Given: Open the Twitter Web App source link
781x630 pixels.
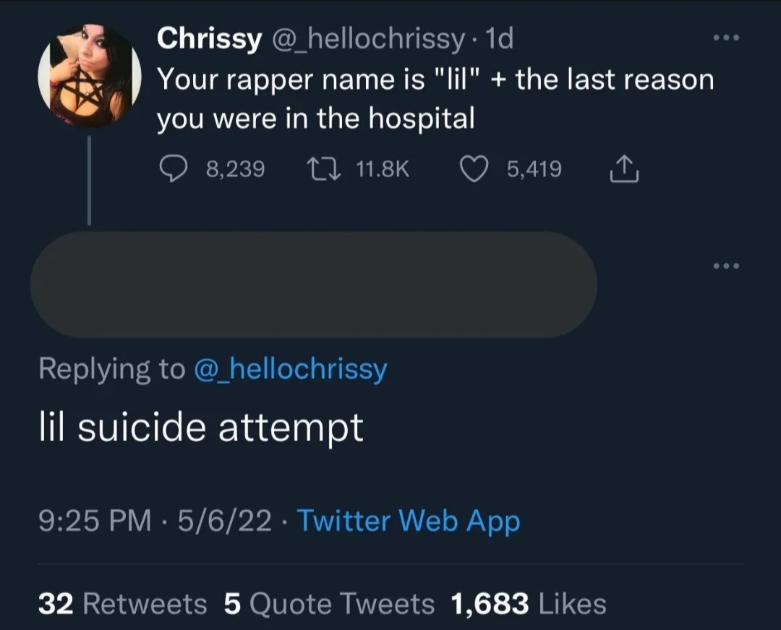Looking at the screenshot, I should pyautogui.click(x=408, y=520).
